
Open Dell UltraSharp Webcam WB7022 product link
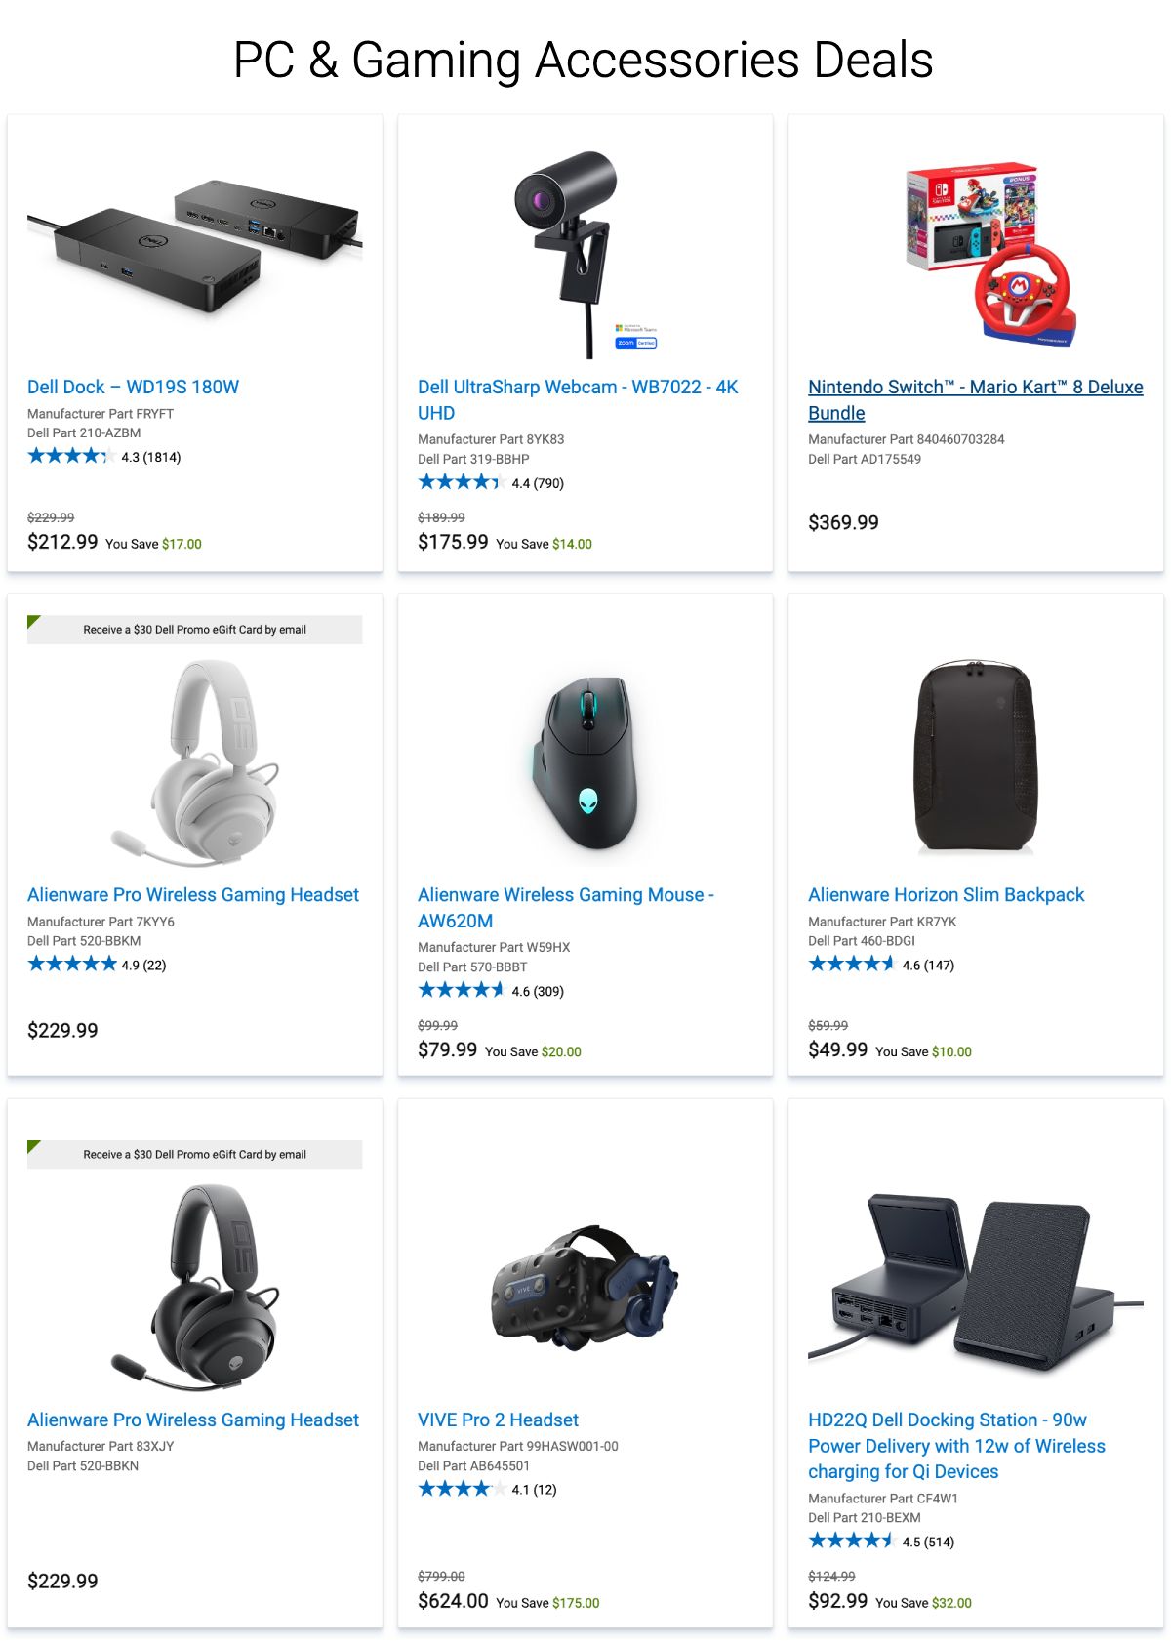click(578, 399)
